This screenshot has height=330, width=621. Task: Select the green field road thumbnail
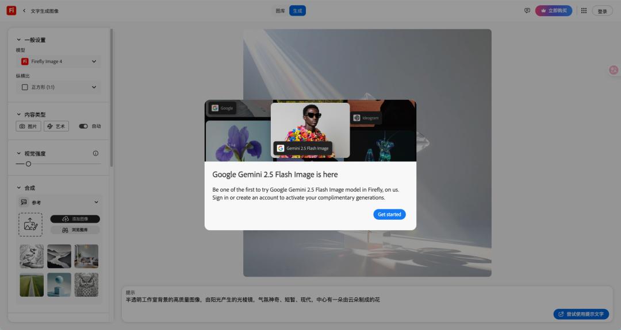tap(32, 285)
